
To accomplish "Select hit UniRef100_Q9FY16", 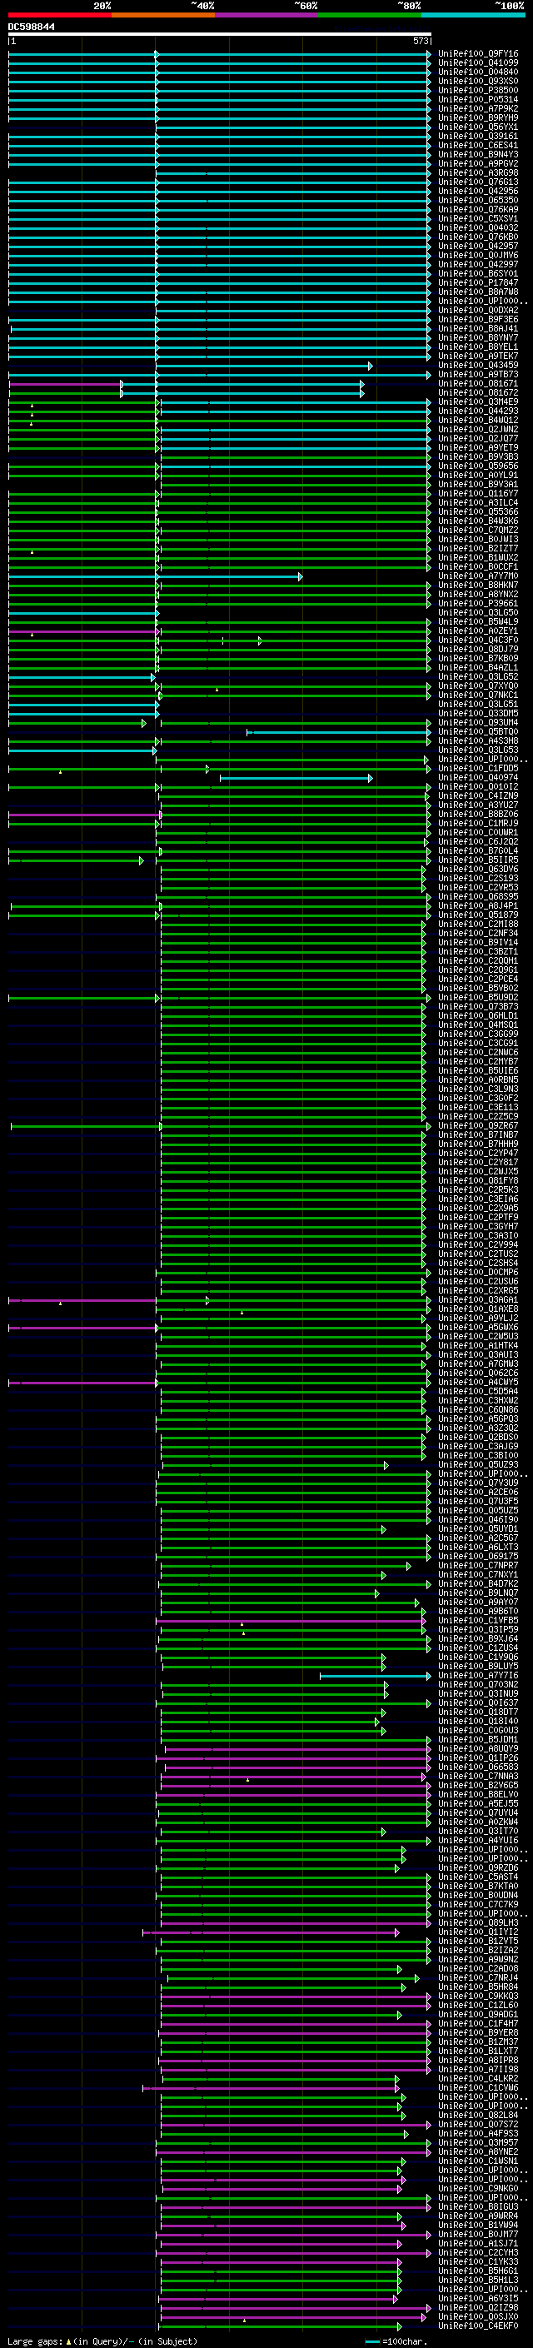I will point(477,54).
